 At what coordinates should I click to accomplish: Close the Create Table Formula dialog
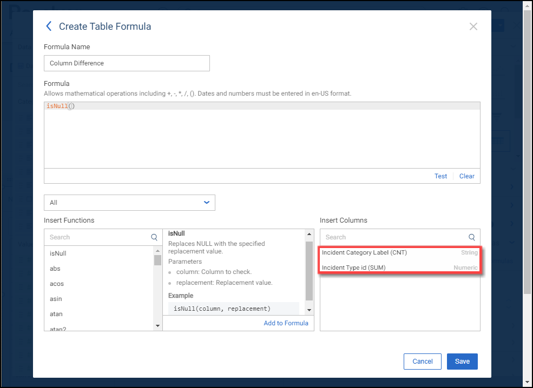pos(473,26)
